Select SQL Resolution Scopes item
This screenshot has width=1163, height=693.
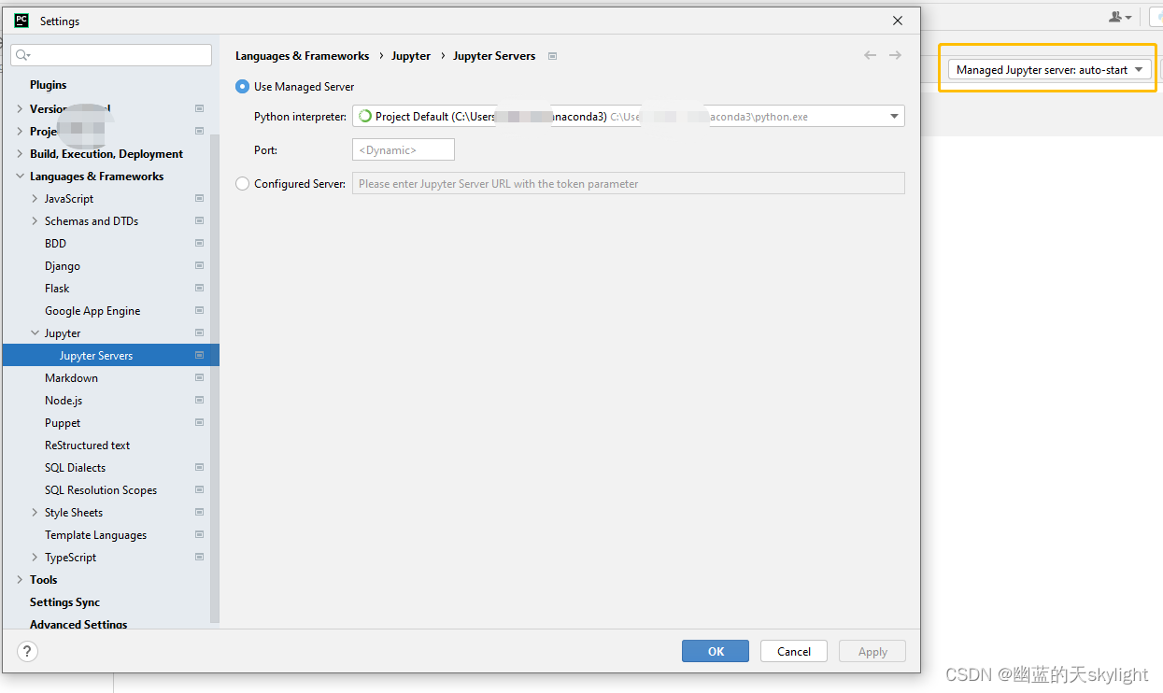pyautogui.click(x=101, y=490)
